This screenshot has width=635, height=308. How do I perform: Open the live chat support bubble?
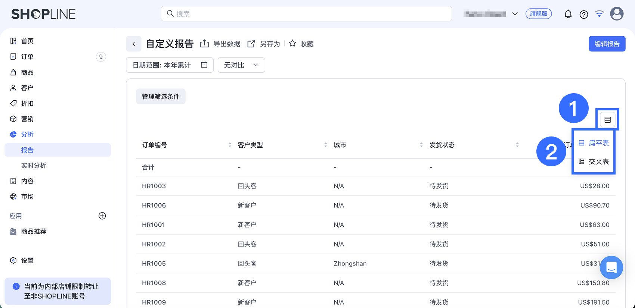click(611, 267)
